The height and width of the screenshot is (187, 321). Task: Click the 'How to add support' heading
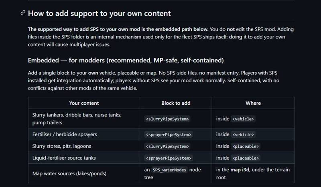99,13
